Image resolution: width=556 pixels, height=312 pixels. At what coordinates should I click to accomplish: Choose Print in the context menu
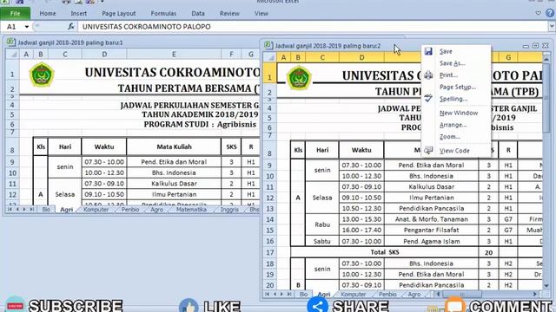[x=448, y=75]
